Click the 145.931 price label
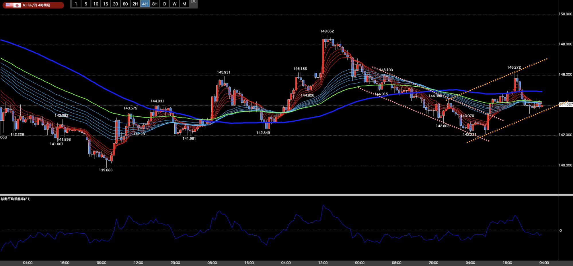 pyautogui.click(x=224, y=72)
